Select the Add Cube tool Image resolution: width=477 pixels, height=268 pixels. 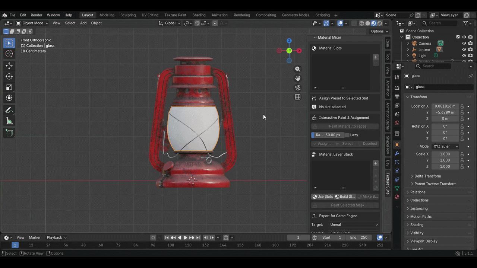(9, 133)
